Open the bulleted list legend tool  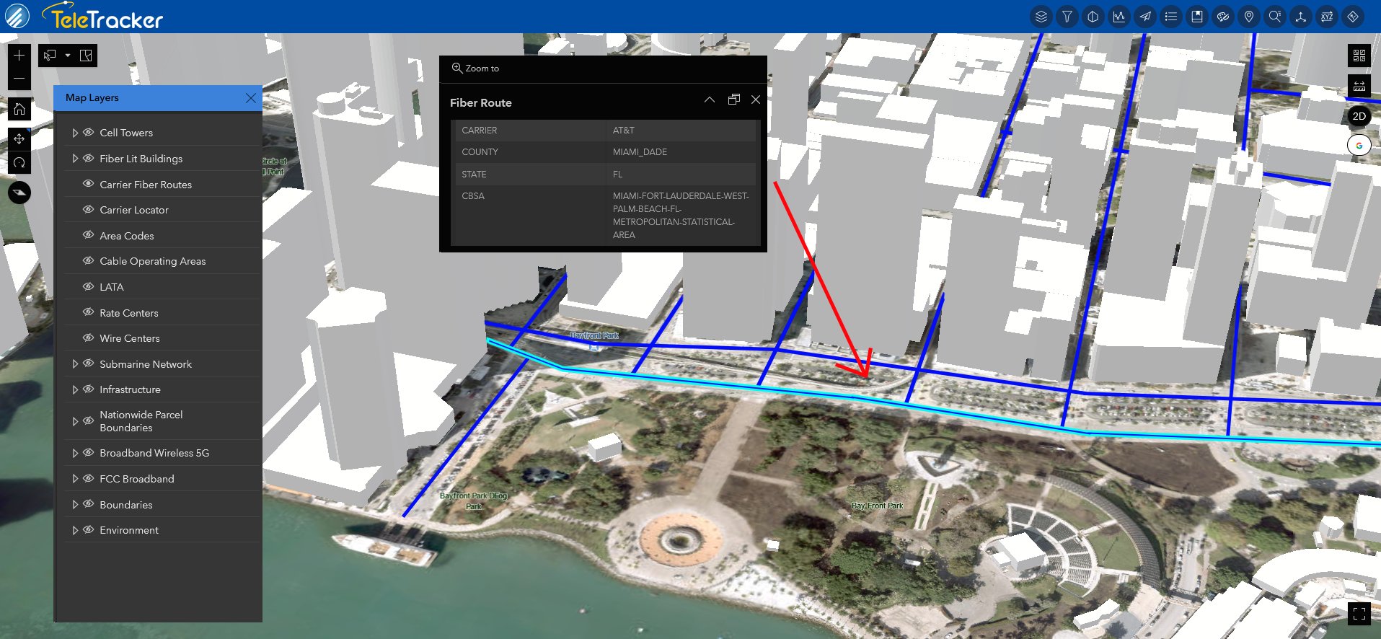1170,17
